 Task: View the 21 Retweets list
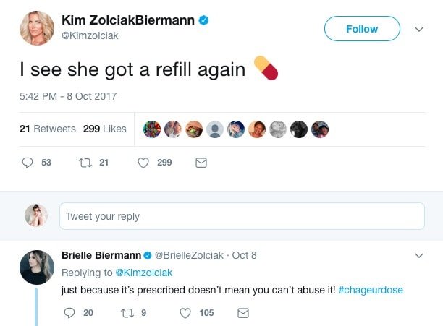point(48,129)
